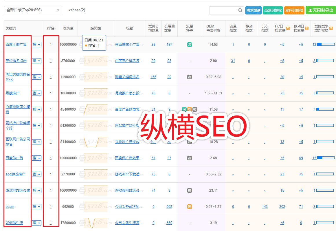Click the magnifier search icon
This screenshot has height=231, width=336.
[240, 10]
